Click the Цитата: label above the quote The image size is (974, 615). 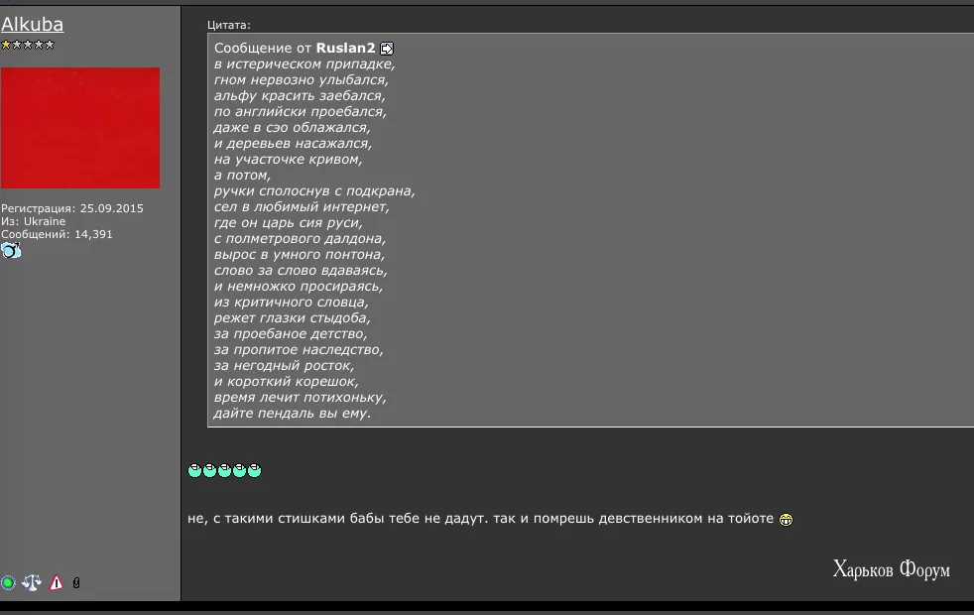point(228,25)
